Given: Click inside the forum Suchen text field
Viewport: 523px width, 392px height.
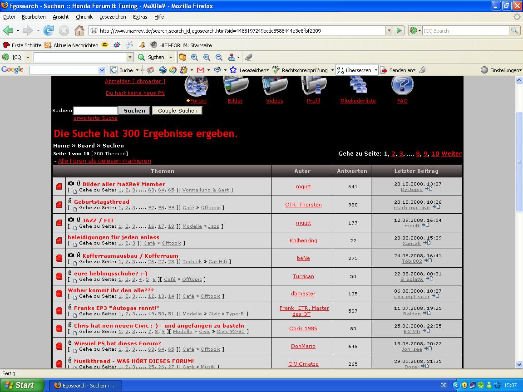Looking at the screenshot, I should coord(95,110).
